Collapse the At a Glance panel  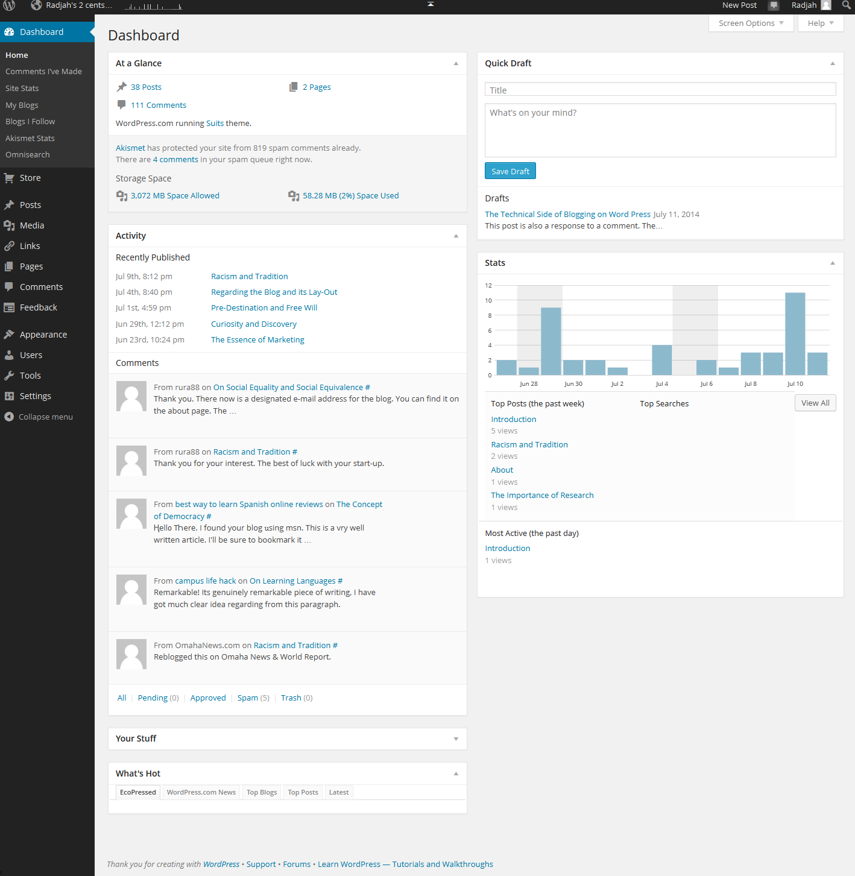[x=456, y=63]
